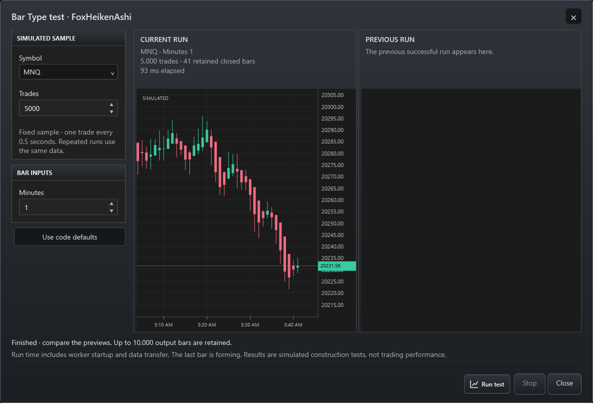This screenshot has height=410, width=600.
Task: Click the 20265.00 price axis label
Action: click(x=332, y=188)
